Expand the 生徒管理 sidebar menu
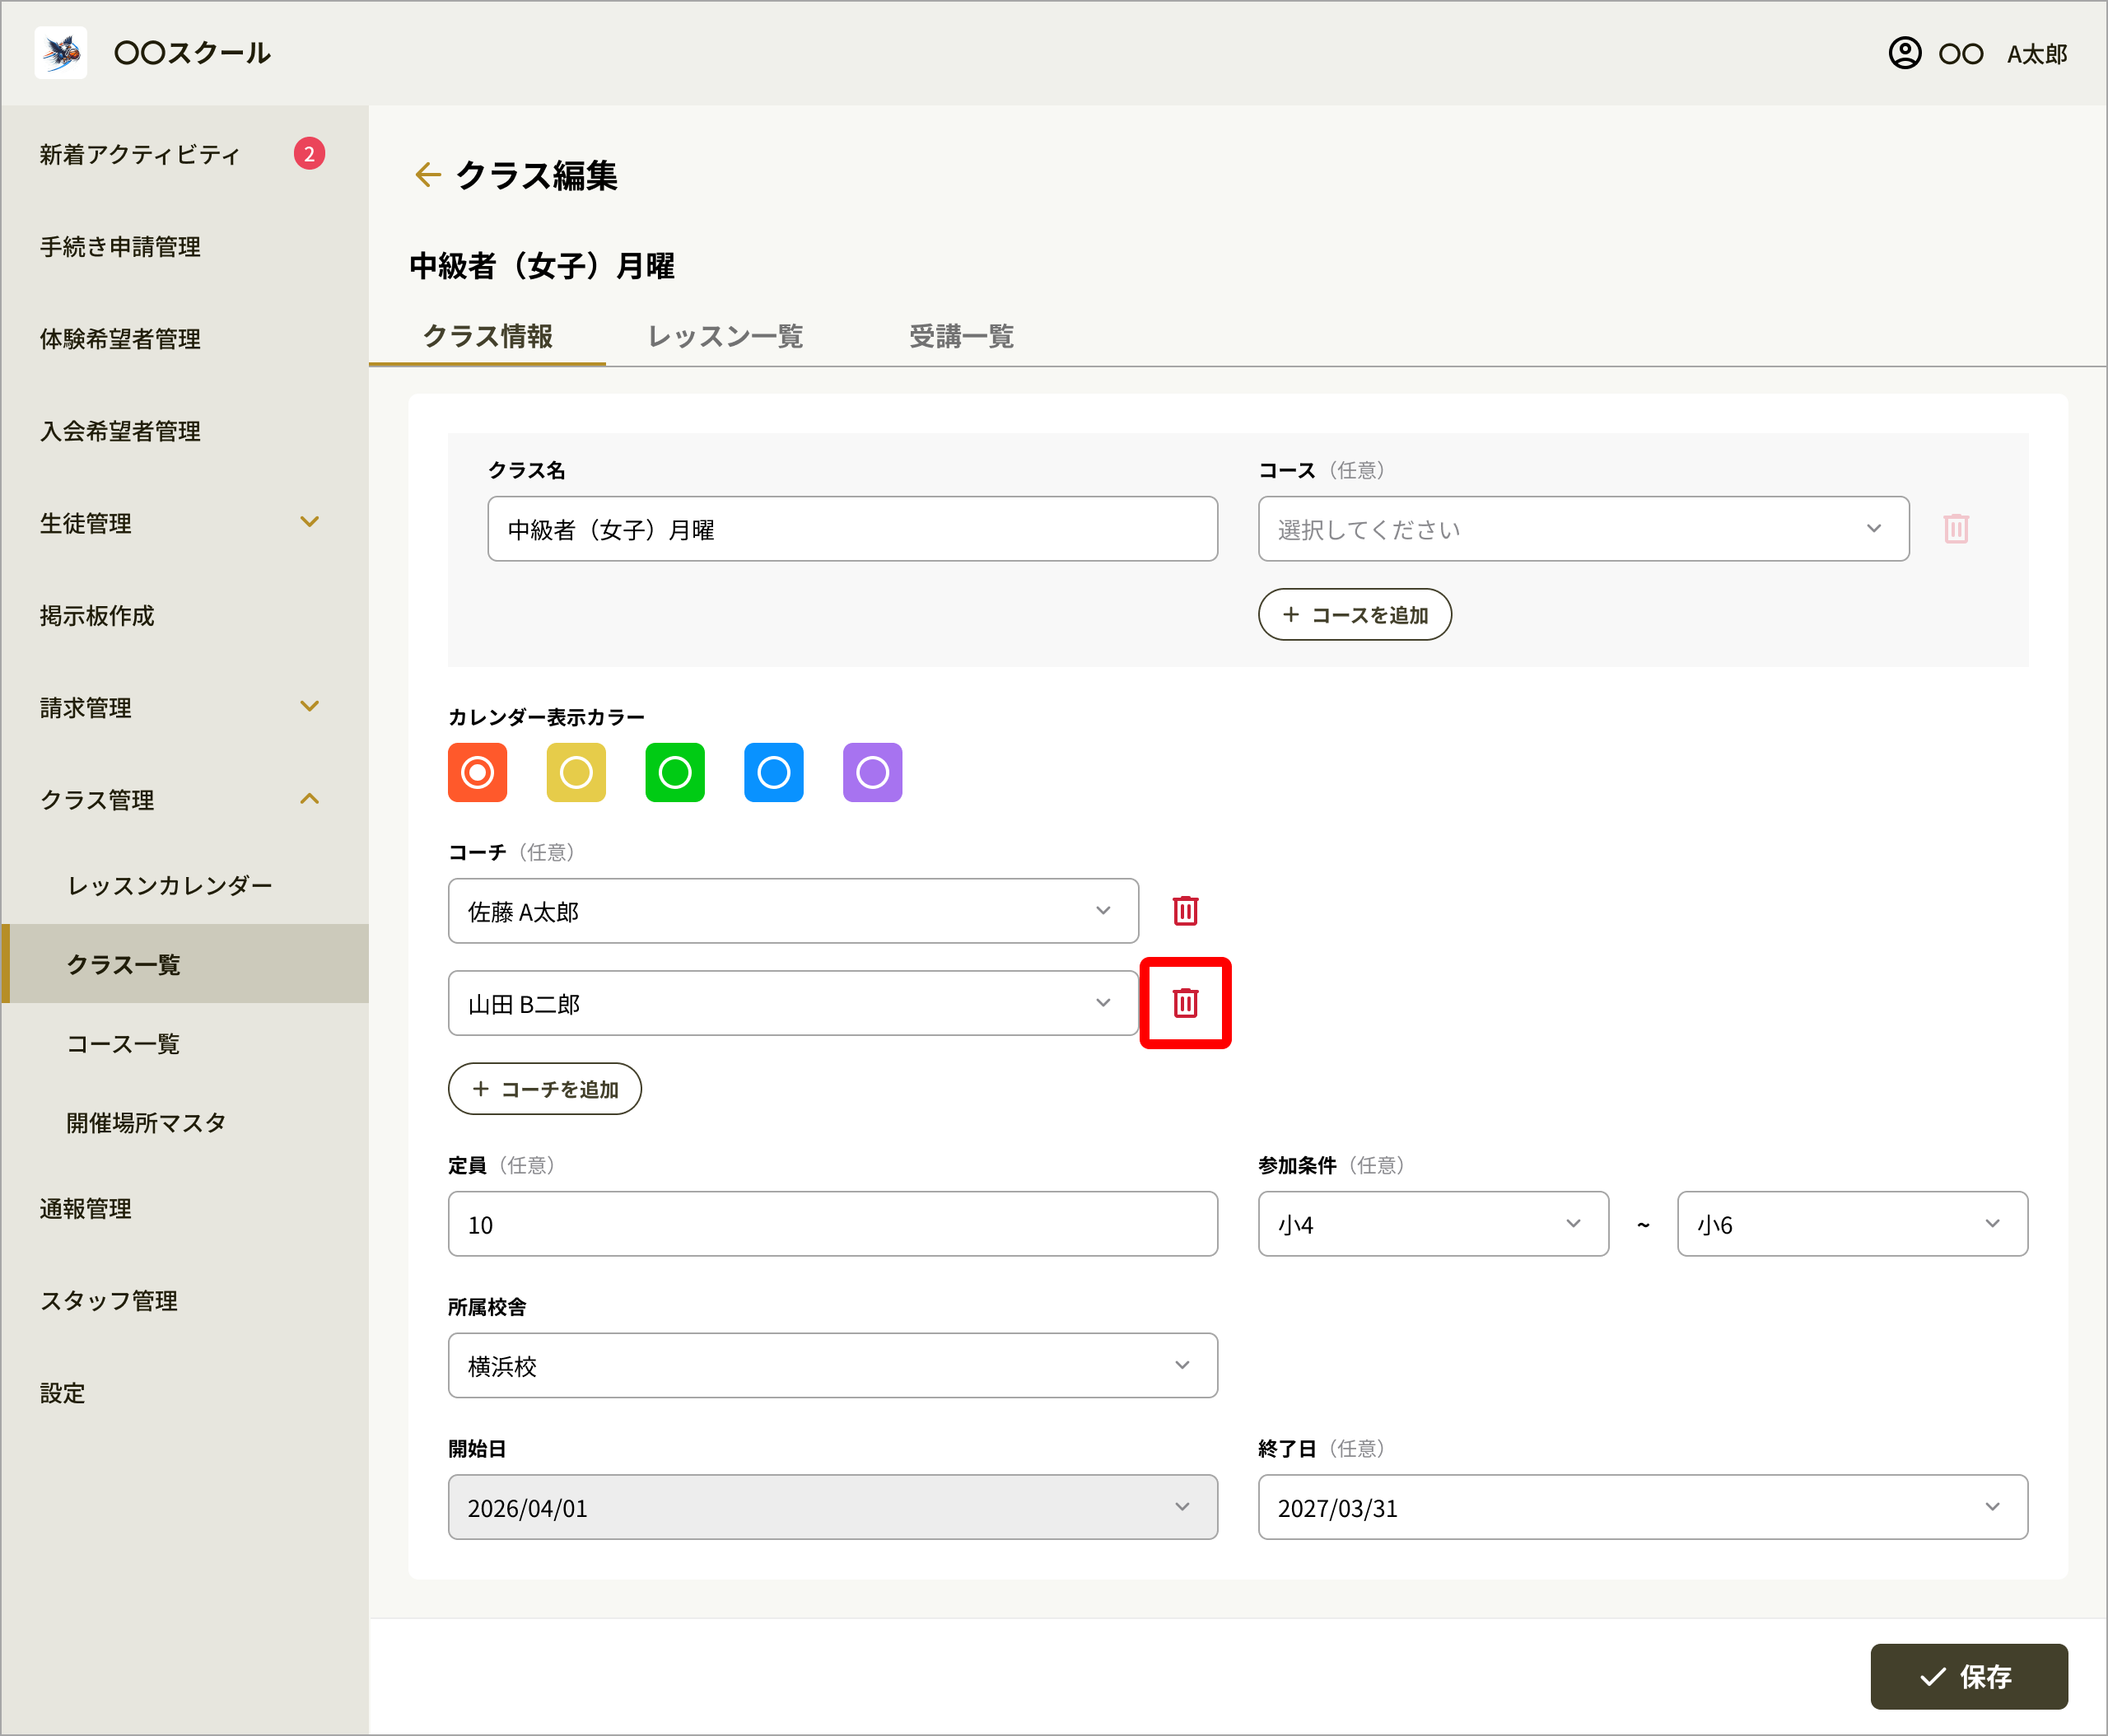The image size is (2108, 1736). [x=184, y=523]
